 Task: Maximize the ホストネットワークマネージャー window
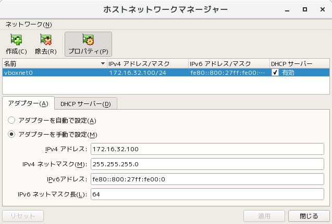[305, 9]
